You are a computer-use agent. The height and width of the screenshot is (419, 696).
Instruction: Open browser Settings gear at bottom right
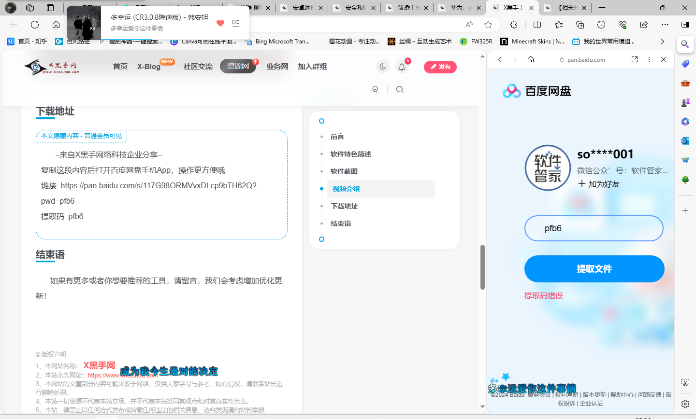click(x=685, y=404)
